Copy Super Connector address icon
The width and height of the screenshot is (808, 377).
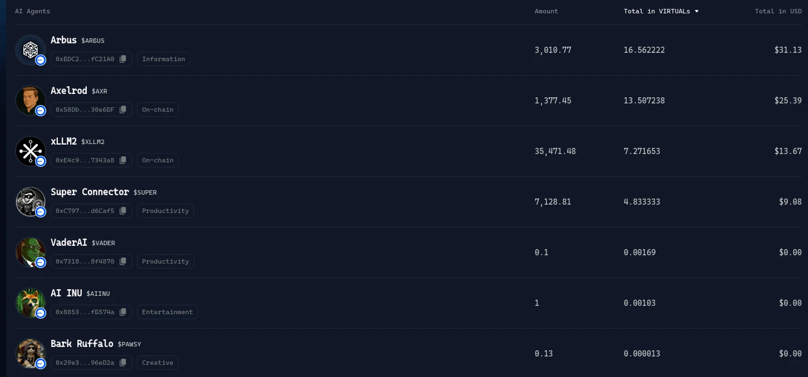(123, 211)
